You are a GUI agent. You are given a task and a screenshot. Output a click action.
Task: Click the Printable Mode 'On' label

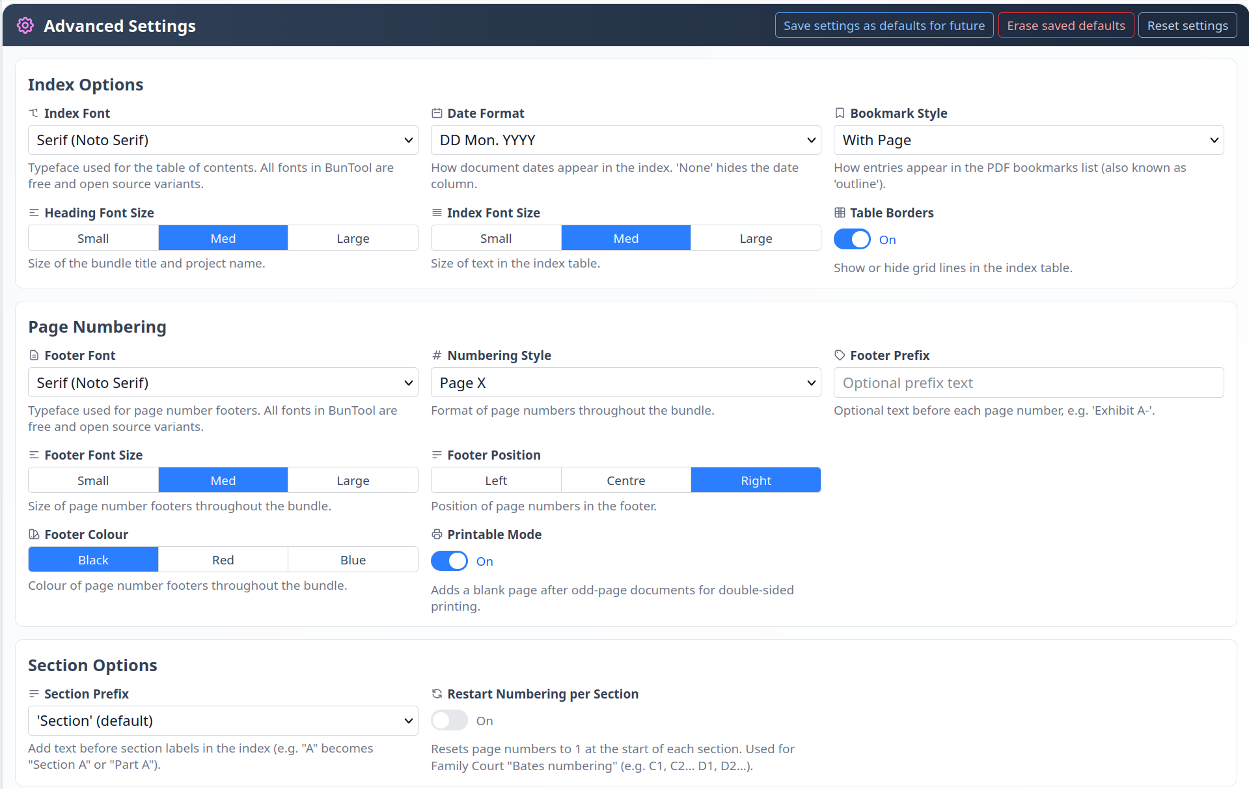[x=484, y=561]
